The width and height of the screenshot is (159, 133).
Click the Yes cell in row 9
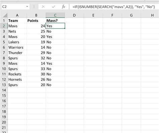[55, 63]
